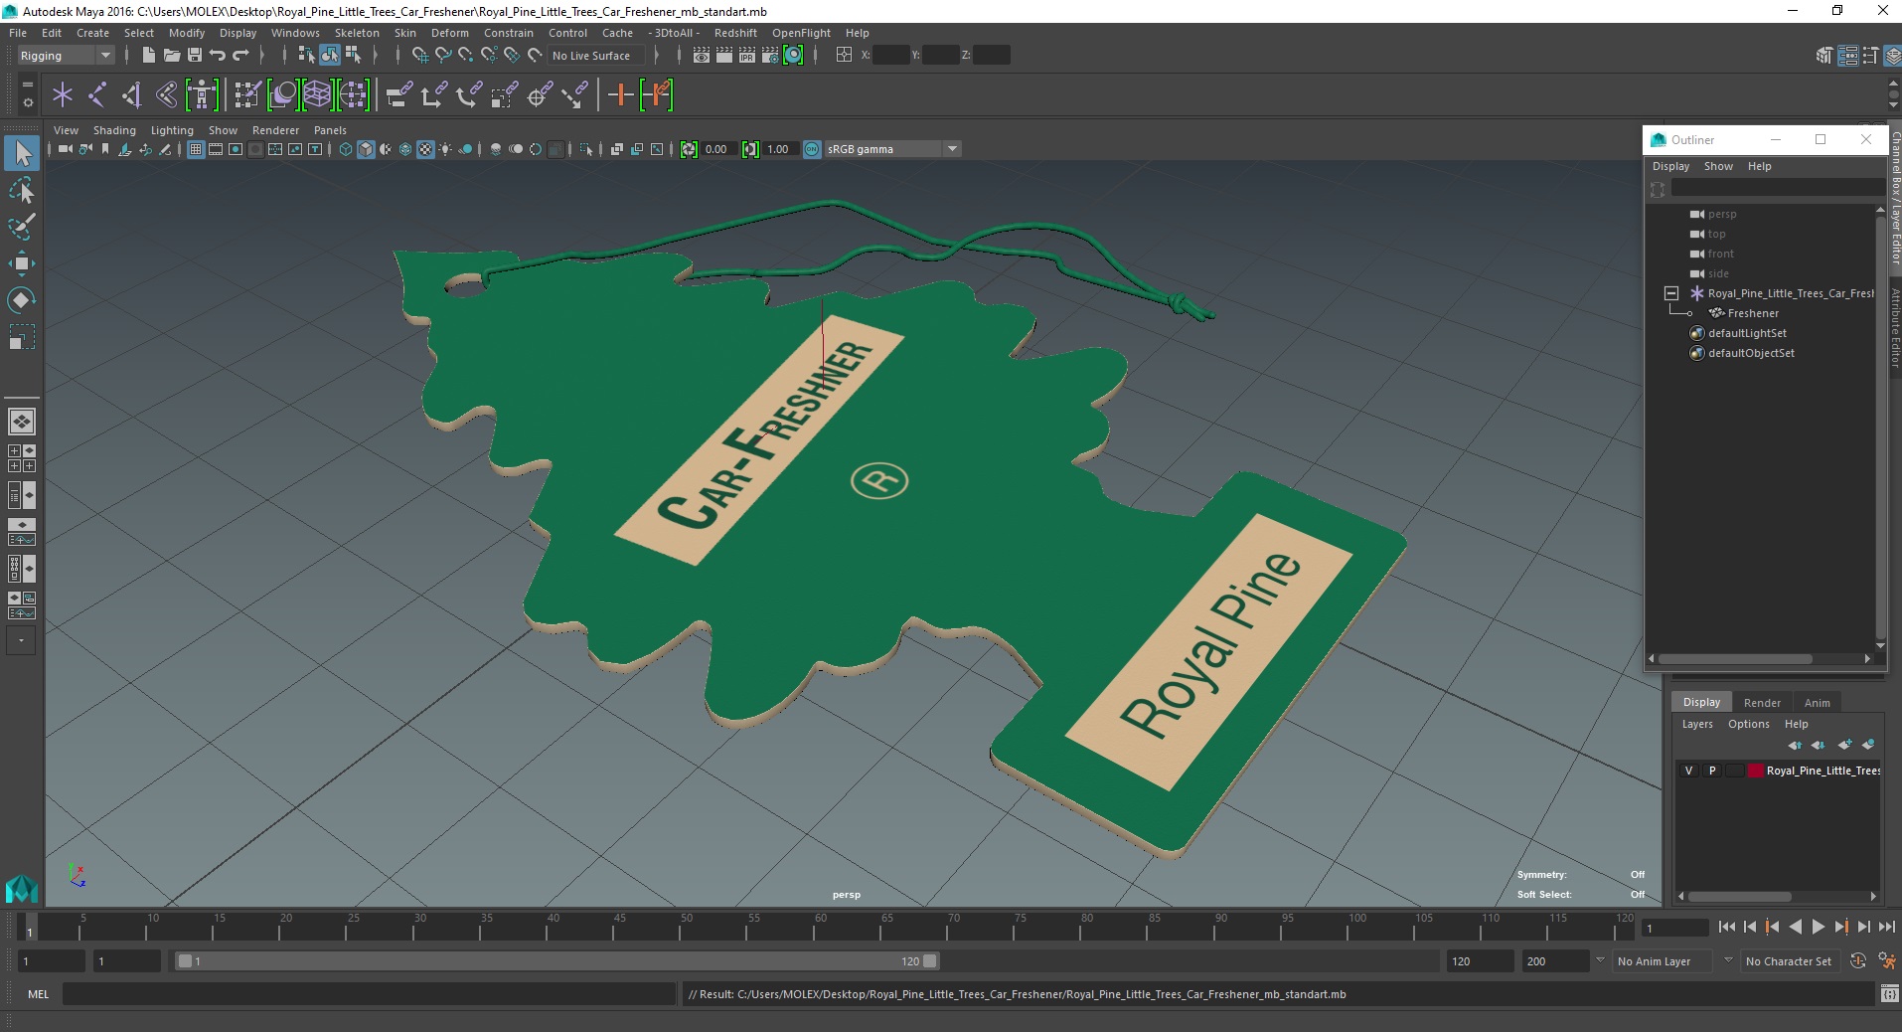Open the red layer color swatch
This screenshot has width=1902, height=1032.
[x=1756, y=771]
